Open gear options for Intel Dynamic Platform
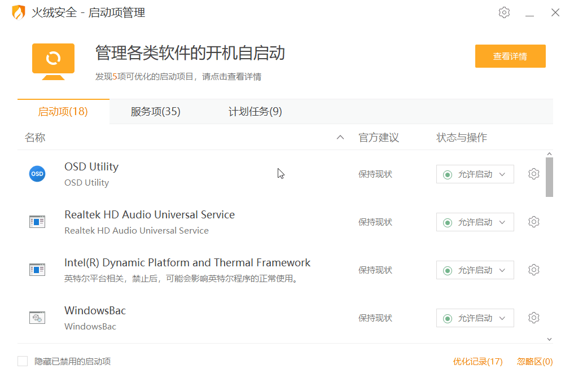Screen dimensions: 574x369 534,270
